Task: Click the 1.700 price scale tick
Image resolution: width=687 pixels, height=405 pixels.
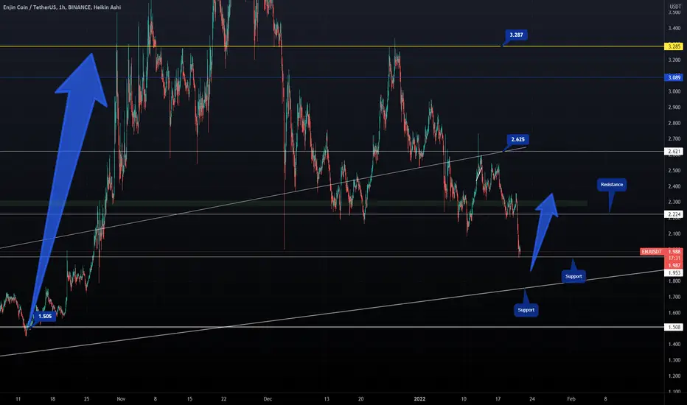Action: tap(674, 297)
